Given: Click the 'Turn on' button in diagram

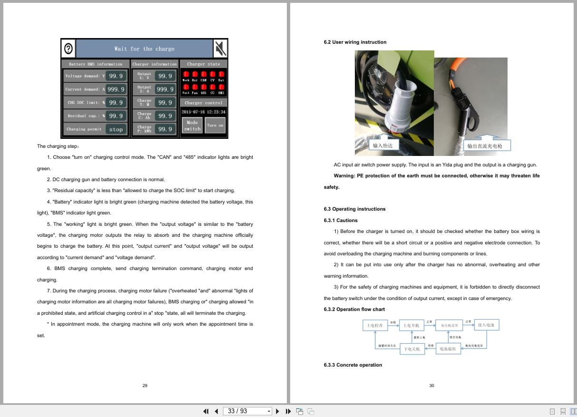Looking at the screenshot, I should 215,126.
